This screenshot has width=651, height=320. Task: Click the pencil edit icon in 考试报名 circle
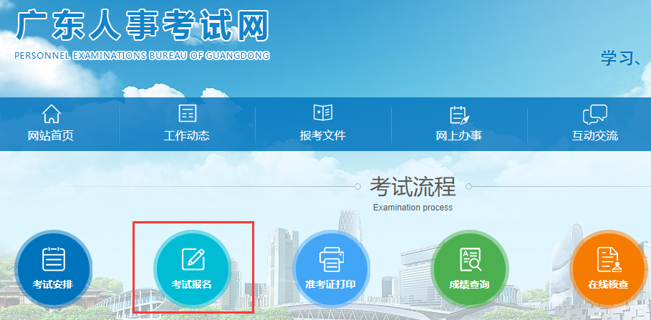pyautogui.click(x=193, y=259)
